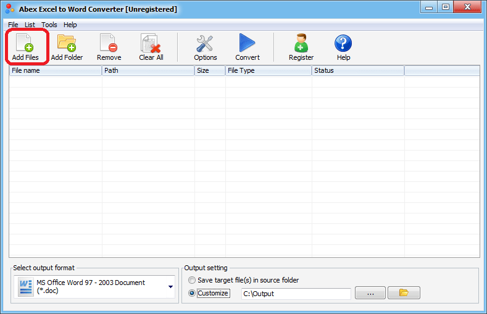The image size is (487, 314).
Task: Open the List menu
Action: click(30, 25)
